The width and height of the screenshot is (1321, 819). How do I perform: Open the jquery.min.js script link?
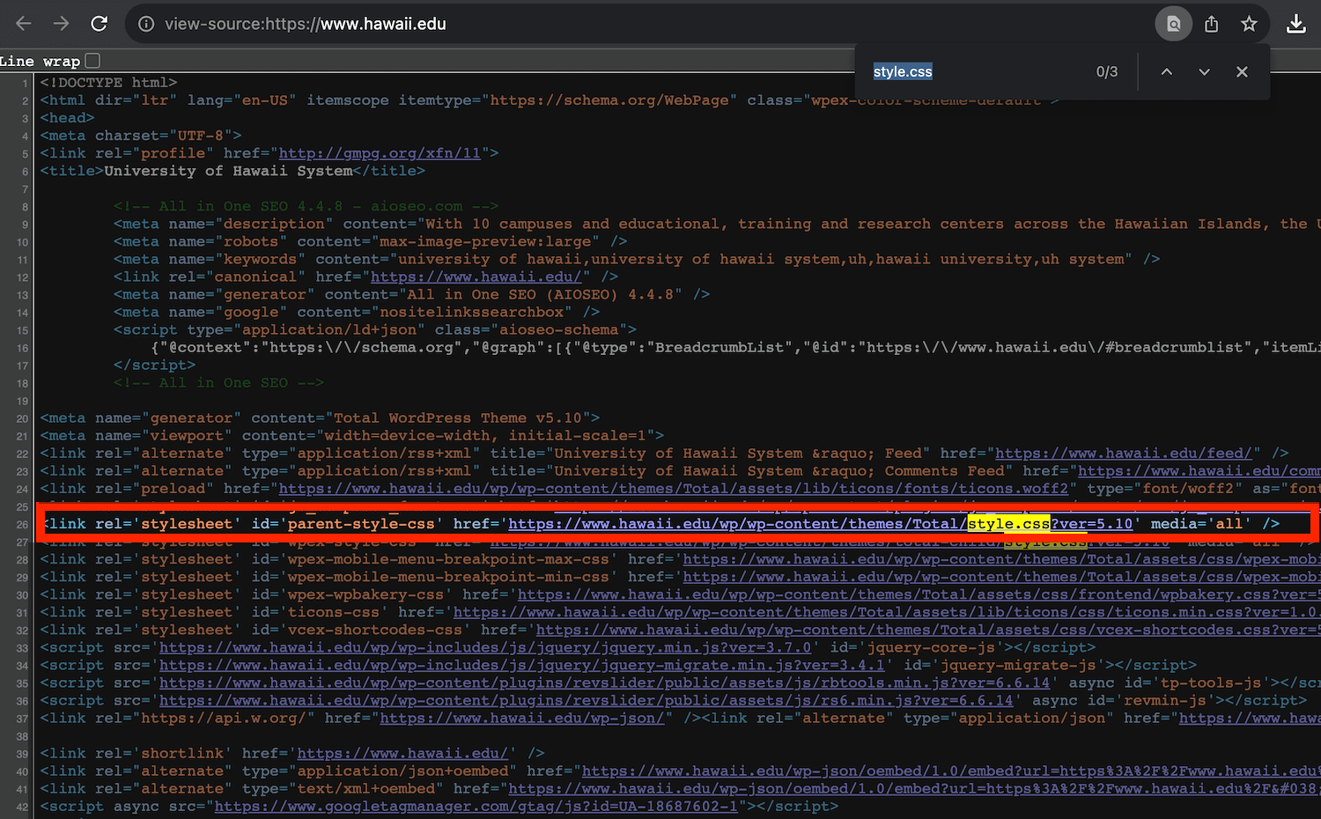[x=485, y=647]
